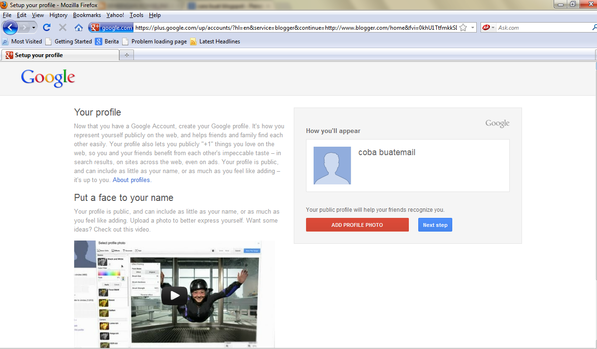Open the Help menu

coord(155,15)
